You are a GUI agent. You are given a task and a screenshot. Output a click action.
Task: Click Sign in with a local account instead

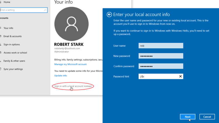coord(73,86)
